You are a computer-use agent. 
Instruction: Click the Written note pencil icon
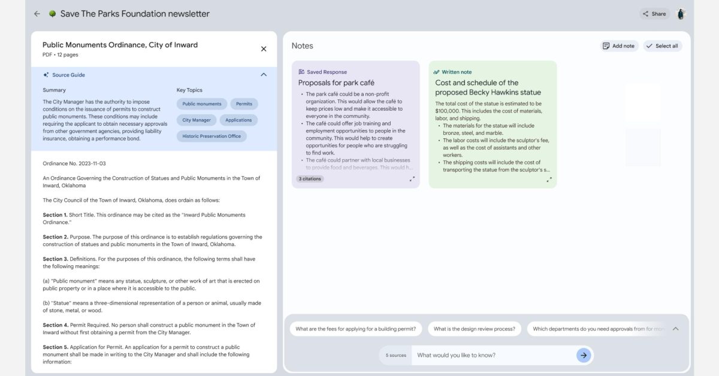(x=437, y=71)
